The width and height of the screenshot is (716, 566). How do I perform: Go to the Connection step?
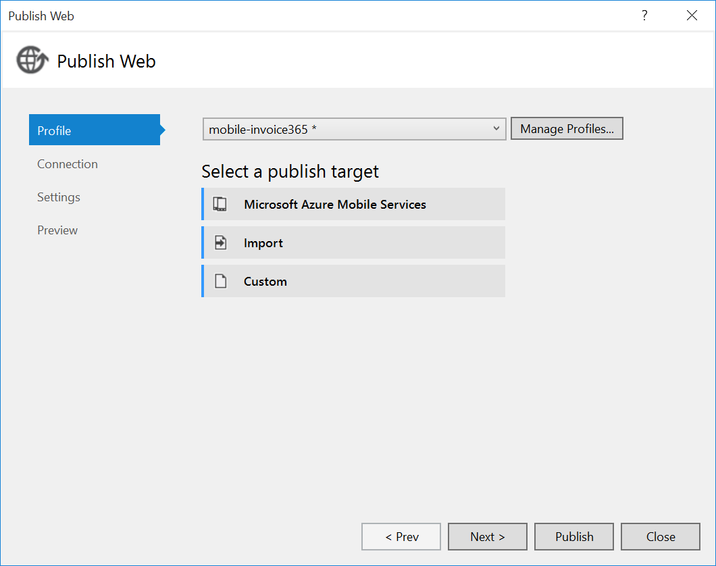[x=68, y=164]
